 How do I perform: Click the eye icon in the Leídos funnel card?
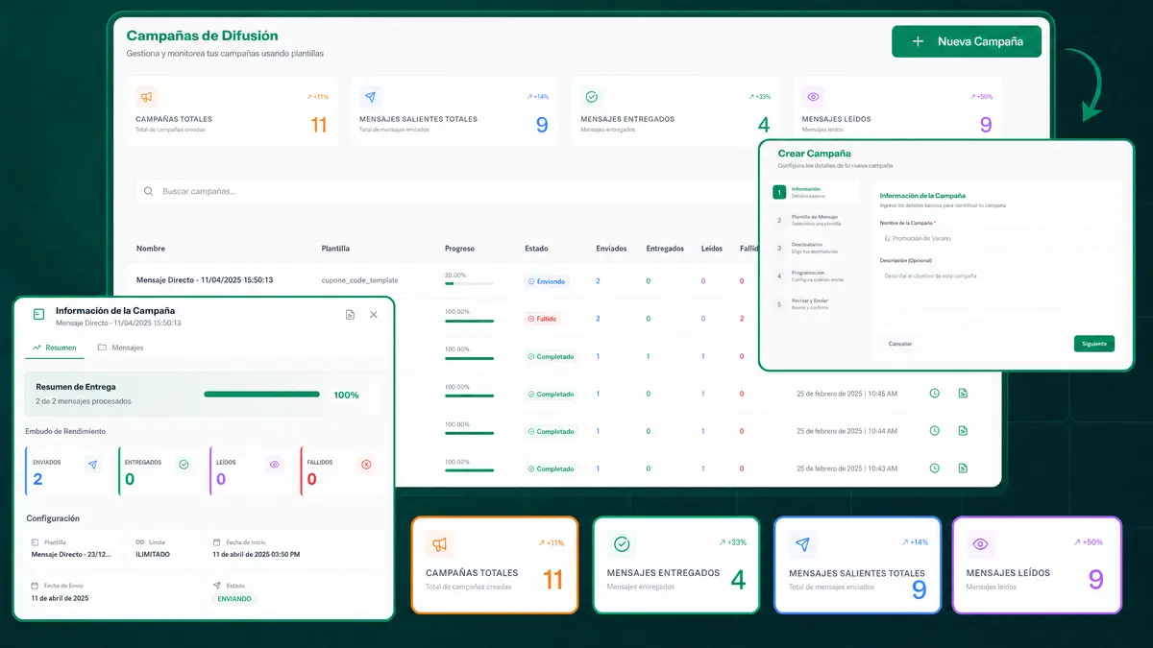tap(275, 465)
